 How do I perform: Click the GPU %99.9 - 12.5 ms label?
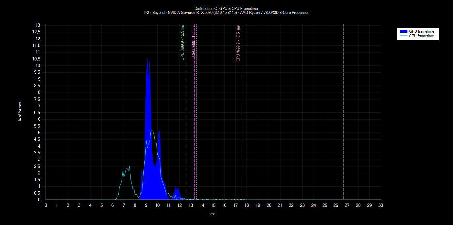click(182, 43)
